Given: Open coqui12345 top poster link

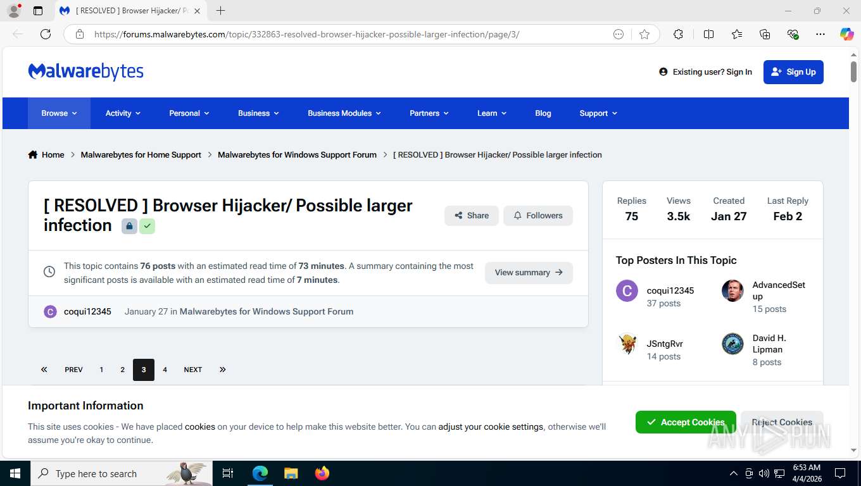Looking at the screenshot, I should pos(670,290).
